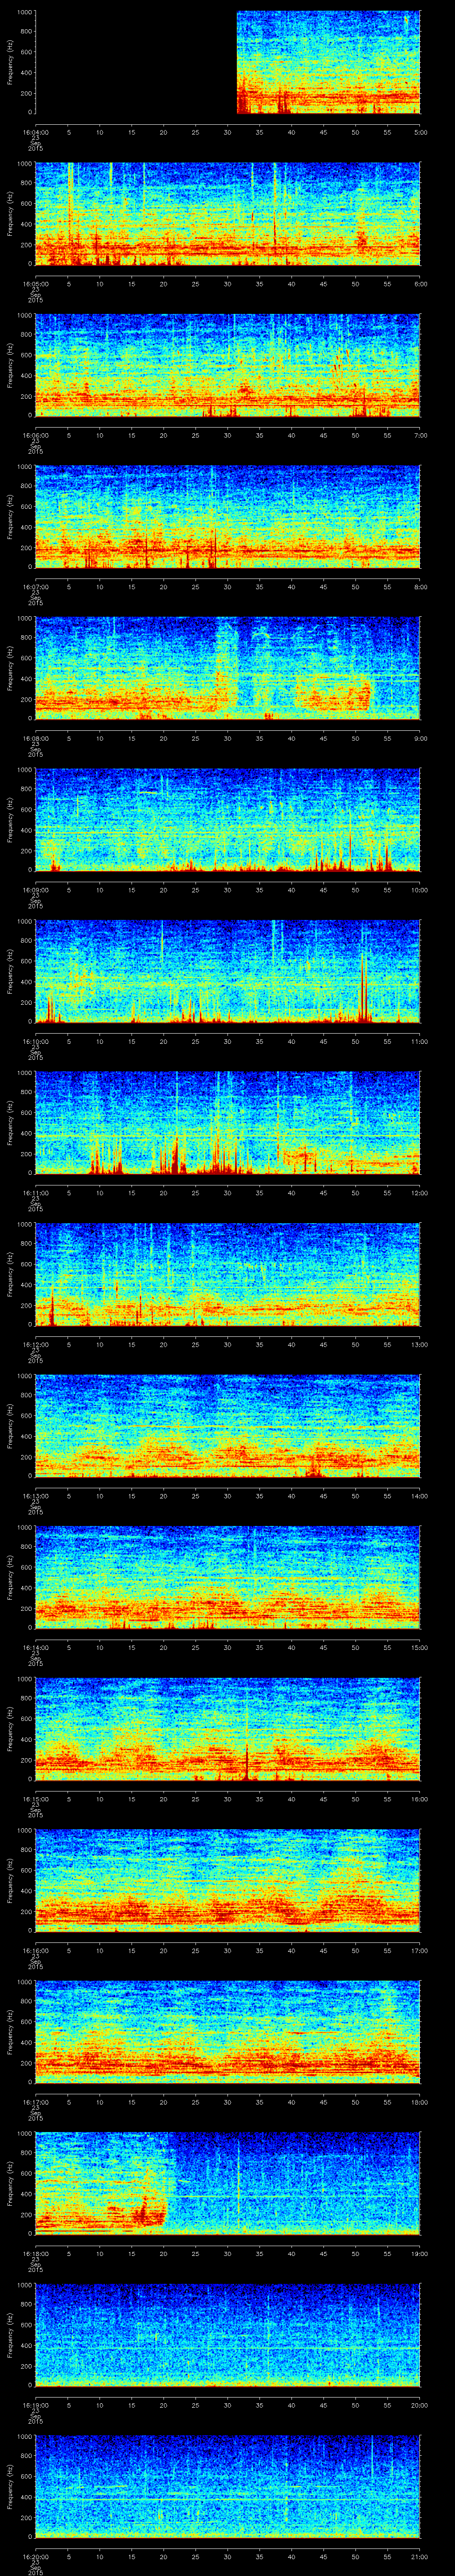This screenshot has height=2576, width=455.
Task: Choose the spectrogram panel starting at 16:20:00
Action: (228, 2487)
